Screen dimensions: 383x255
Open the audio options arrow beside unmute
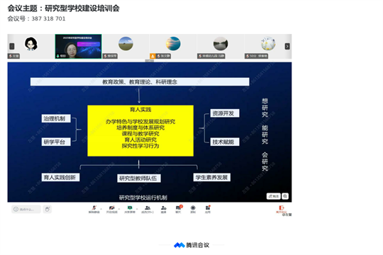tap(101, 209)
